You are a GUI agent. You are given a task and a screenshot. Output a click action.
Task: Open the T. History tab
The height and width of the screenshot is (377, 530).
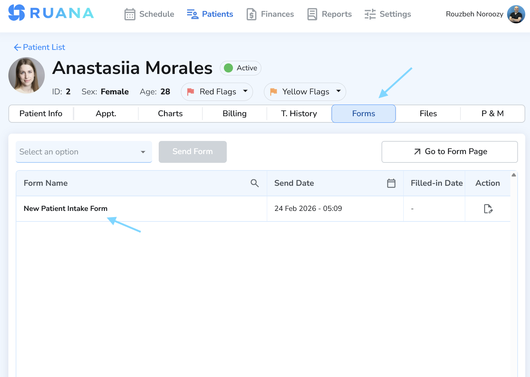click(299, 113)
